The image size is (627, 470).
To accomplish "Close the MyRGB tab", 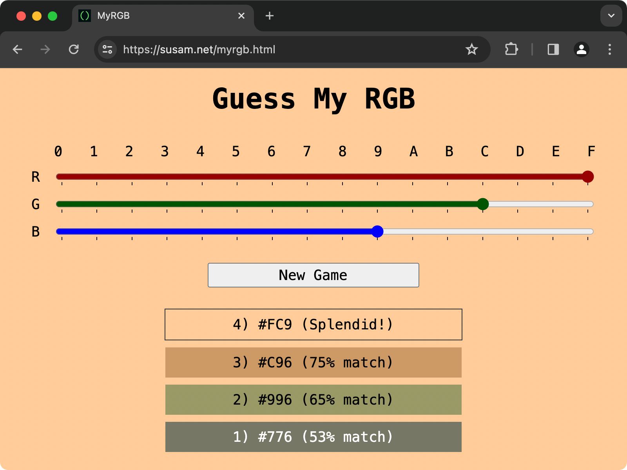I will coord(241,16).
